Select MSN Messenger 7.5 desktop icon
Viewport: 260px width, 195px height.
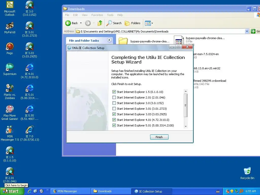point(10,134)
